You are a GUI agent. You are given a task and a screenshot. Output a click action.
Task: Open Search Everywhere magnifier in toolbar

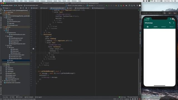137,6
